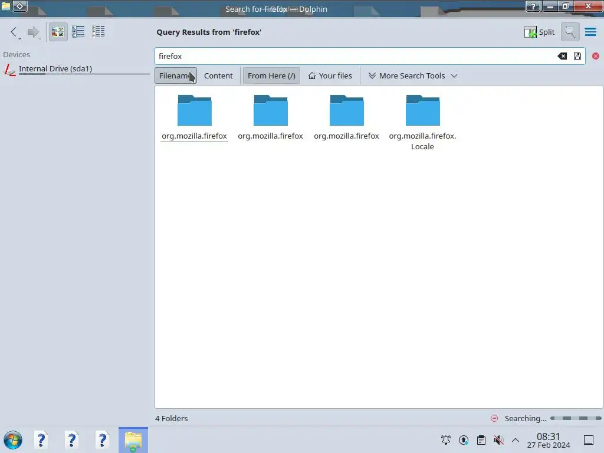This screenshot has height=453, width=604.
Task: Open Dolphin from the taskbar
Action: pos(133,440)
